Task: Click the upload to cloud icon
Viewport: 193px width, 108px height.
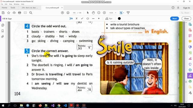Action: pos(14,13)
